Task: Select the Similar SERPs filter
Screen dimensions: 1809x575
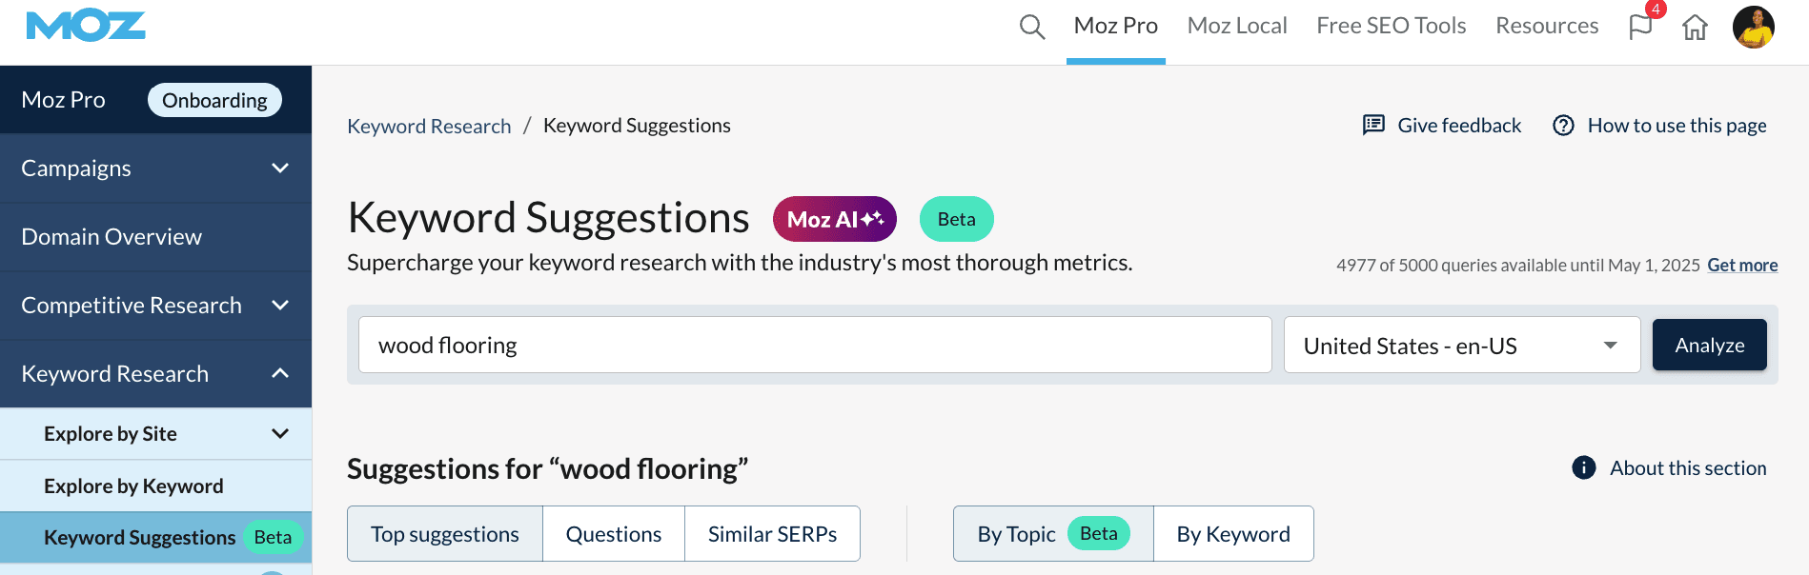Action: [772, 534]
